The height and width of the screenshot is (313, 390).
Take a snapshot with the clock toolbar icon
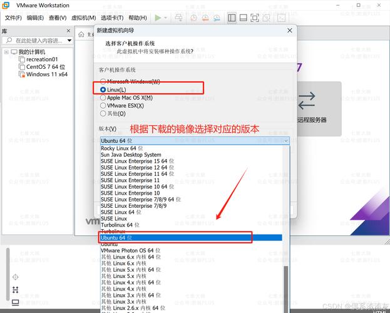click(x=193, y=18)
